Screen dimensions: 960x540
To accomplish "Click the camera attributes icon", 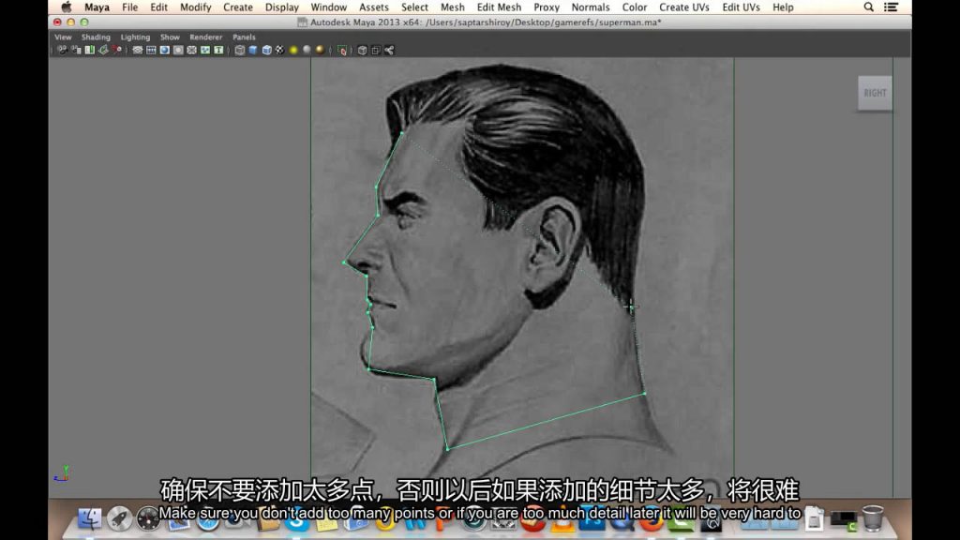I will click(76, 51).
